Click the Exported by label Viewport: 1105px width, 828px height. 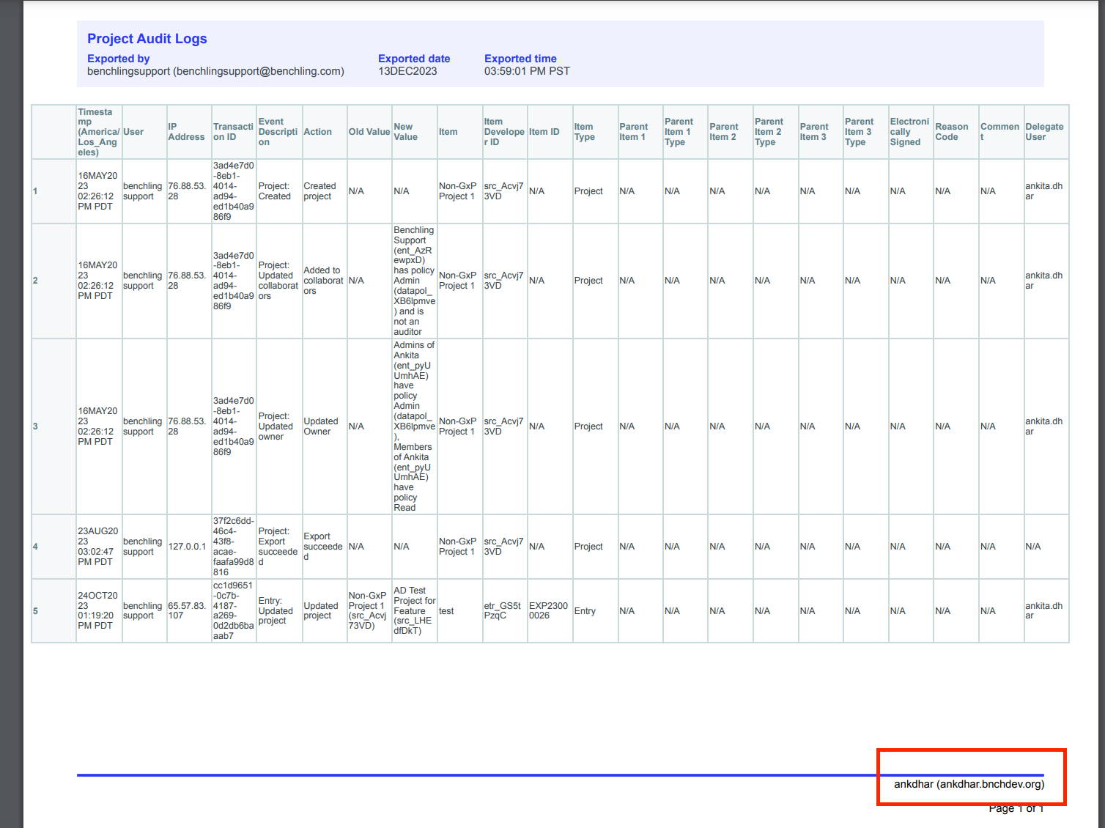[x=118, y=59]
